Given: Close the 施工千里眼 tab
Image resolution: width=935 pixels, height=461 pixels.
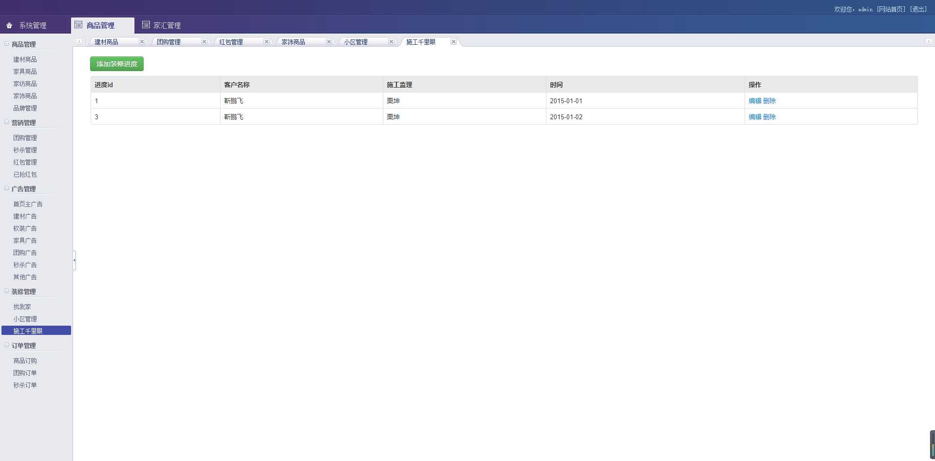Looking at the screenshot, I should pyautogui.click(x=453, y=42).
